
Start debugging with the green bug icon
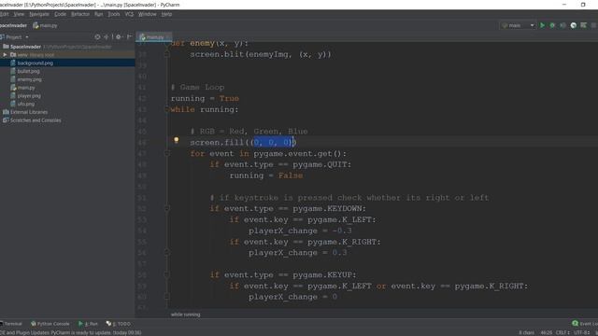pyautogui.click(x=552, y=25)
